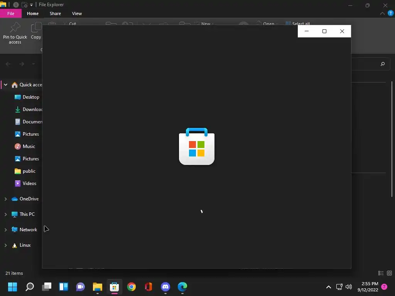The width and height of the screenshot is (395, 296).
Task: Select the first Pictures folder entry
Action: [x=27, y=134]
